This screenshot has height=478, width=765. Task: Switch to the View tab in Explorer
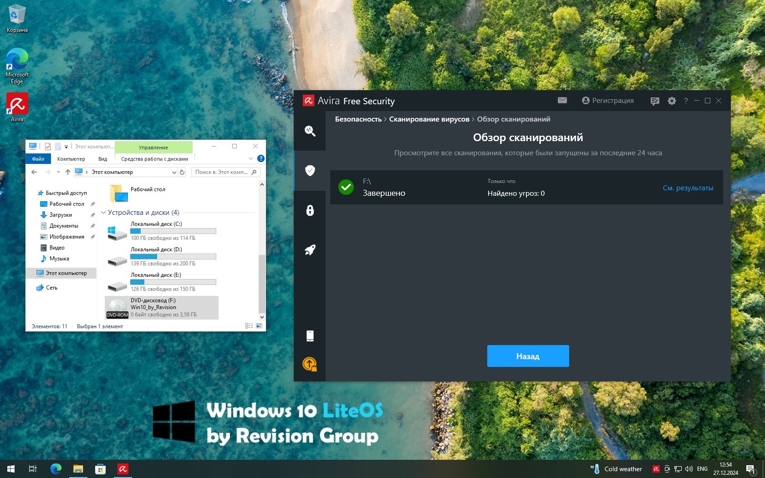point(102,159)
